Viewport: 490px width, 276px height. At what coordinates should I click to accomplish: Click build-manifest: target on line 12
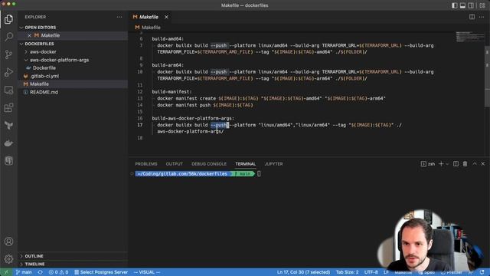(171, 92)
